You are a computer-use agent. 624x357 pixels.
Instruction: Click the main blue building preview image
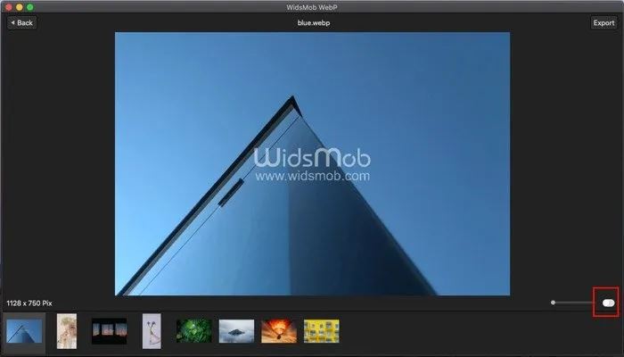tap(312, 163)
